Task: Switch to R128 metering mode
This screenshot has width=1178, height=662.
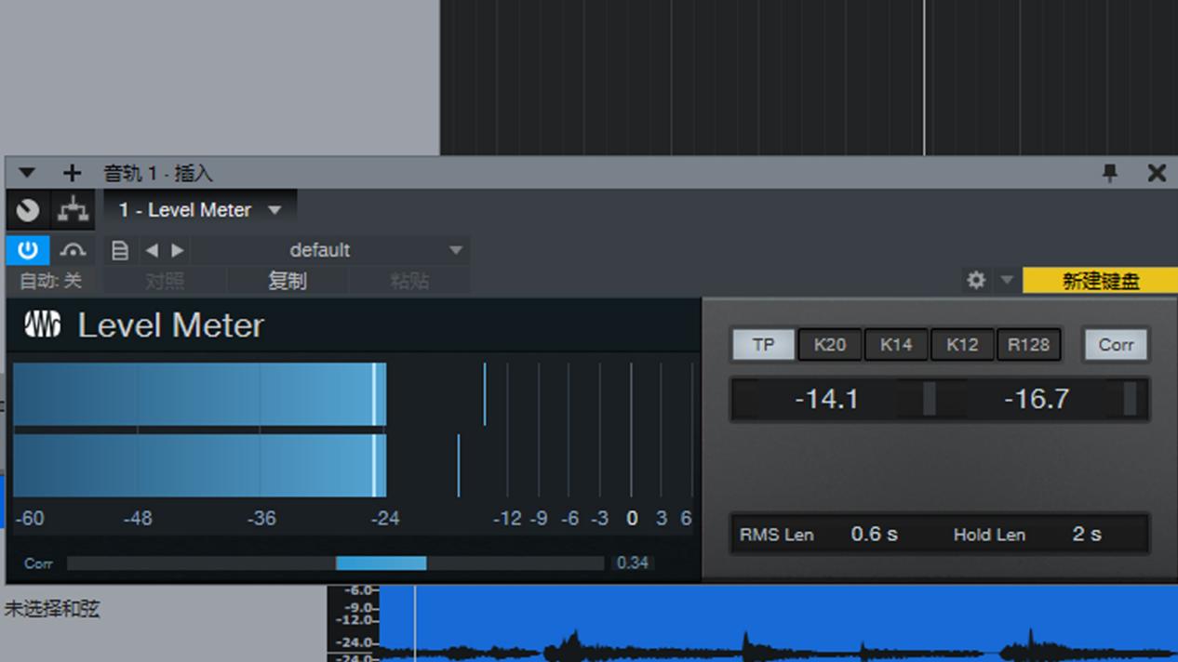Action: click(1028, 345)
